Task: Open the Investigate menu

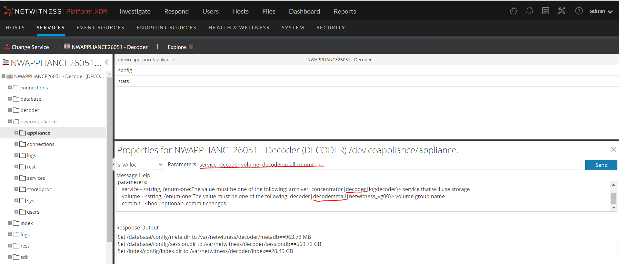Action: [135, 11]
